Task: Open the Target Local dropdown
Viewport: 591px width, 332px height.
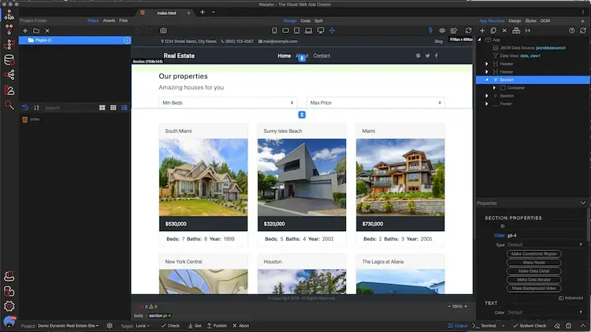Action: pos(143,326)
